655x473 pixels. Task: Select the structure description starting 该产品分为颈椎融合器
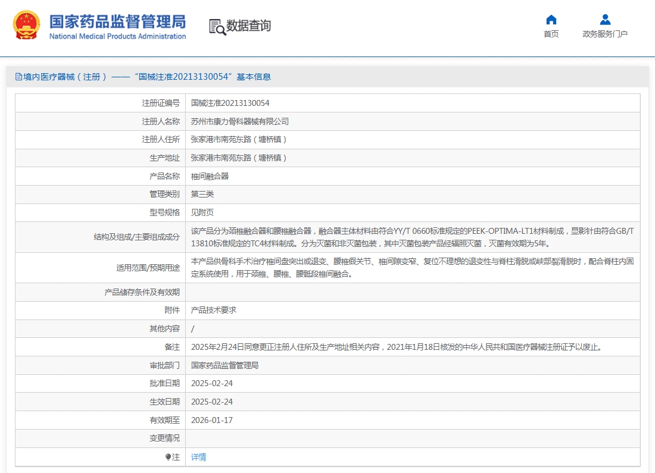coord(412,237)
